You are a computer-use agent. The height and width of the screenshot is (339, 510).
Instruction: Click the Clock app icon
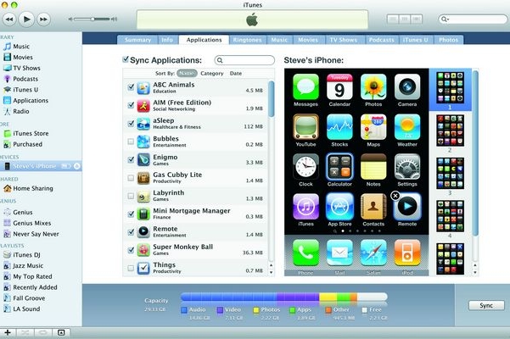(x=305, y=167)
